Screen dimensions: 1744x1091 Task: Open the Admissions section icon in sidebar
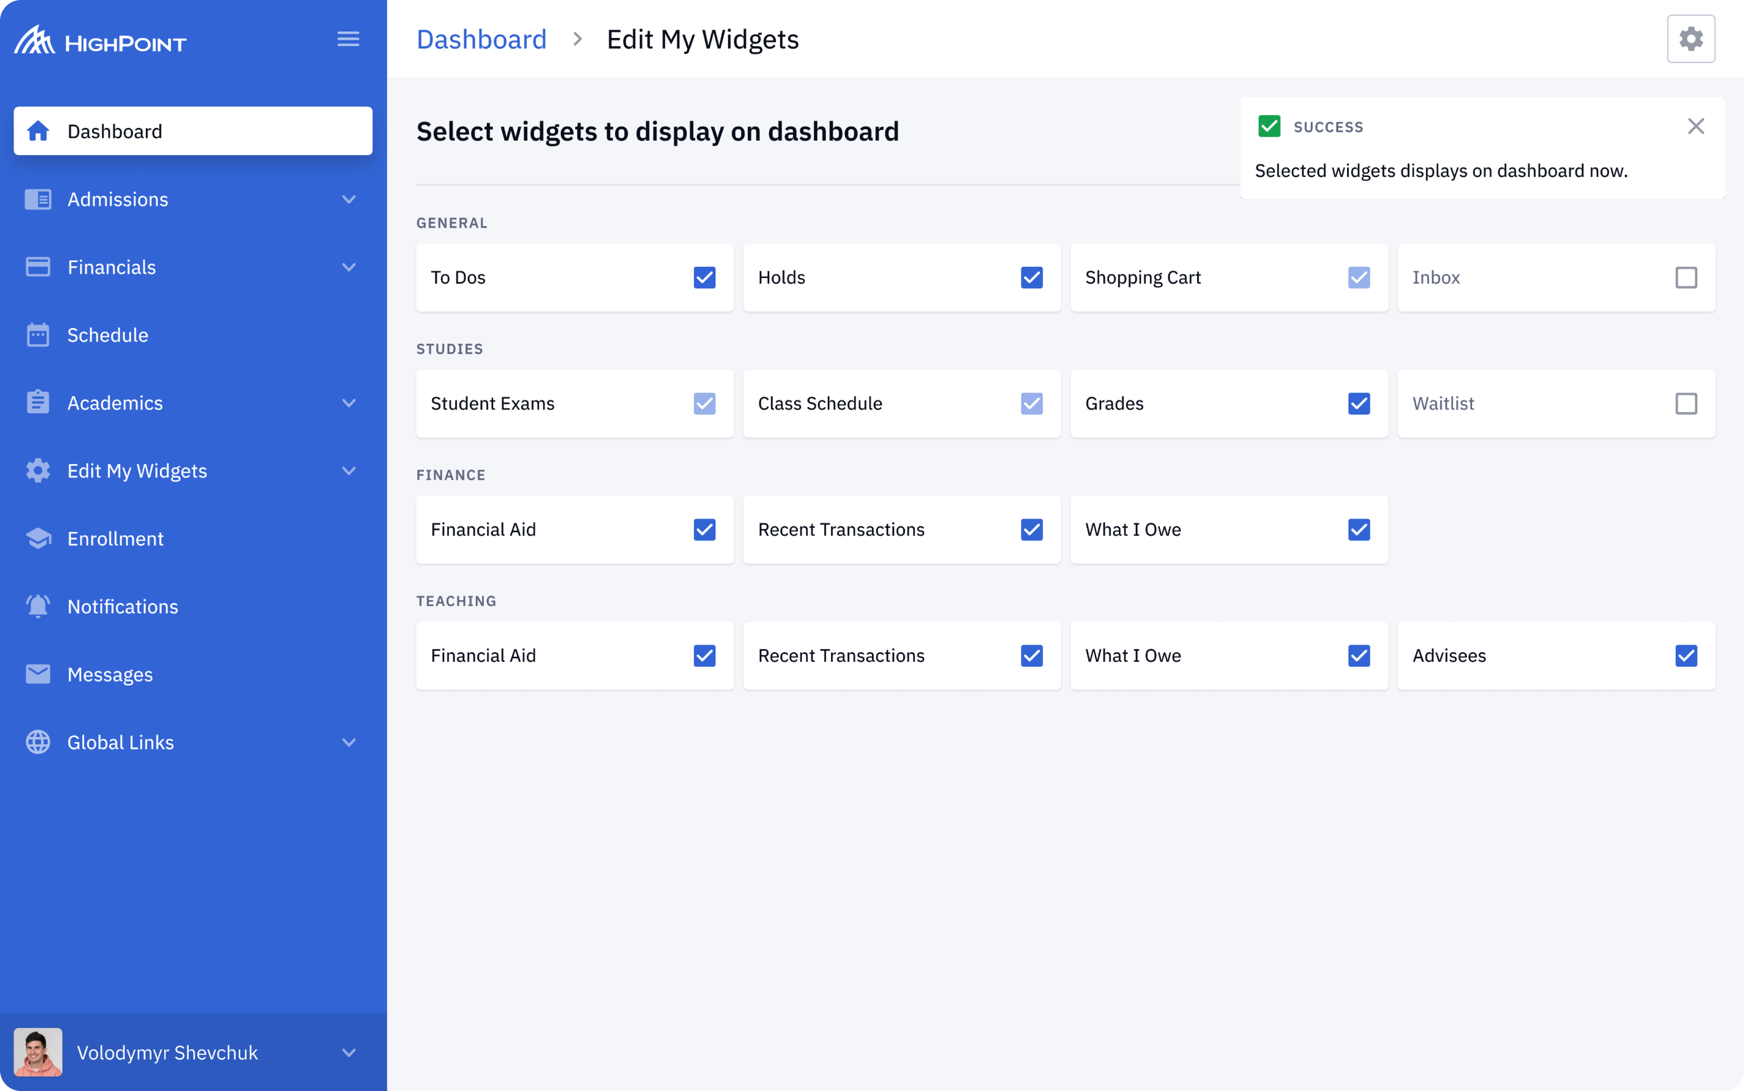pyautogui.click(x=37, y=199)
